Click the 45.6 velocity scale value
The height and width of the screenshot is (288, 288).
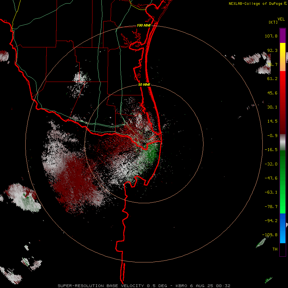[272, 93]
